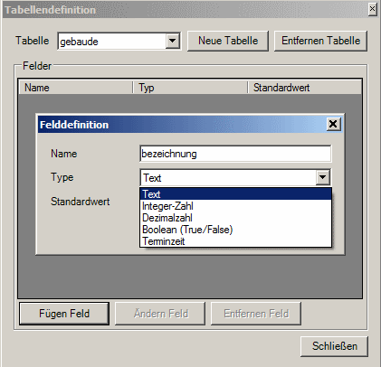
Task: Choose Dezimalzahl from the type list
Action: (x=235, y=218)
